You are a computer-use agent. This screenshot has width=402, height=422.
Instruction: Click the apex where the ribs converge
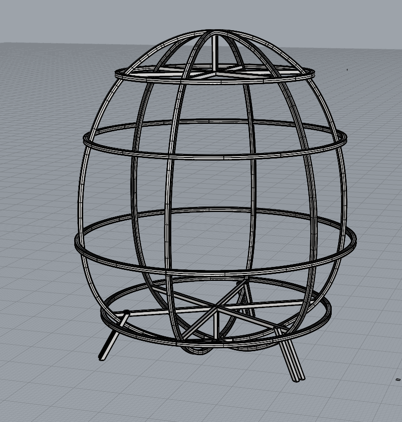coord(214,33)
